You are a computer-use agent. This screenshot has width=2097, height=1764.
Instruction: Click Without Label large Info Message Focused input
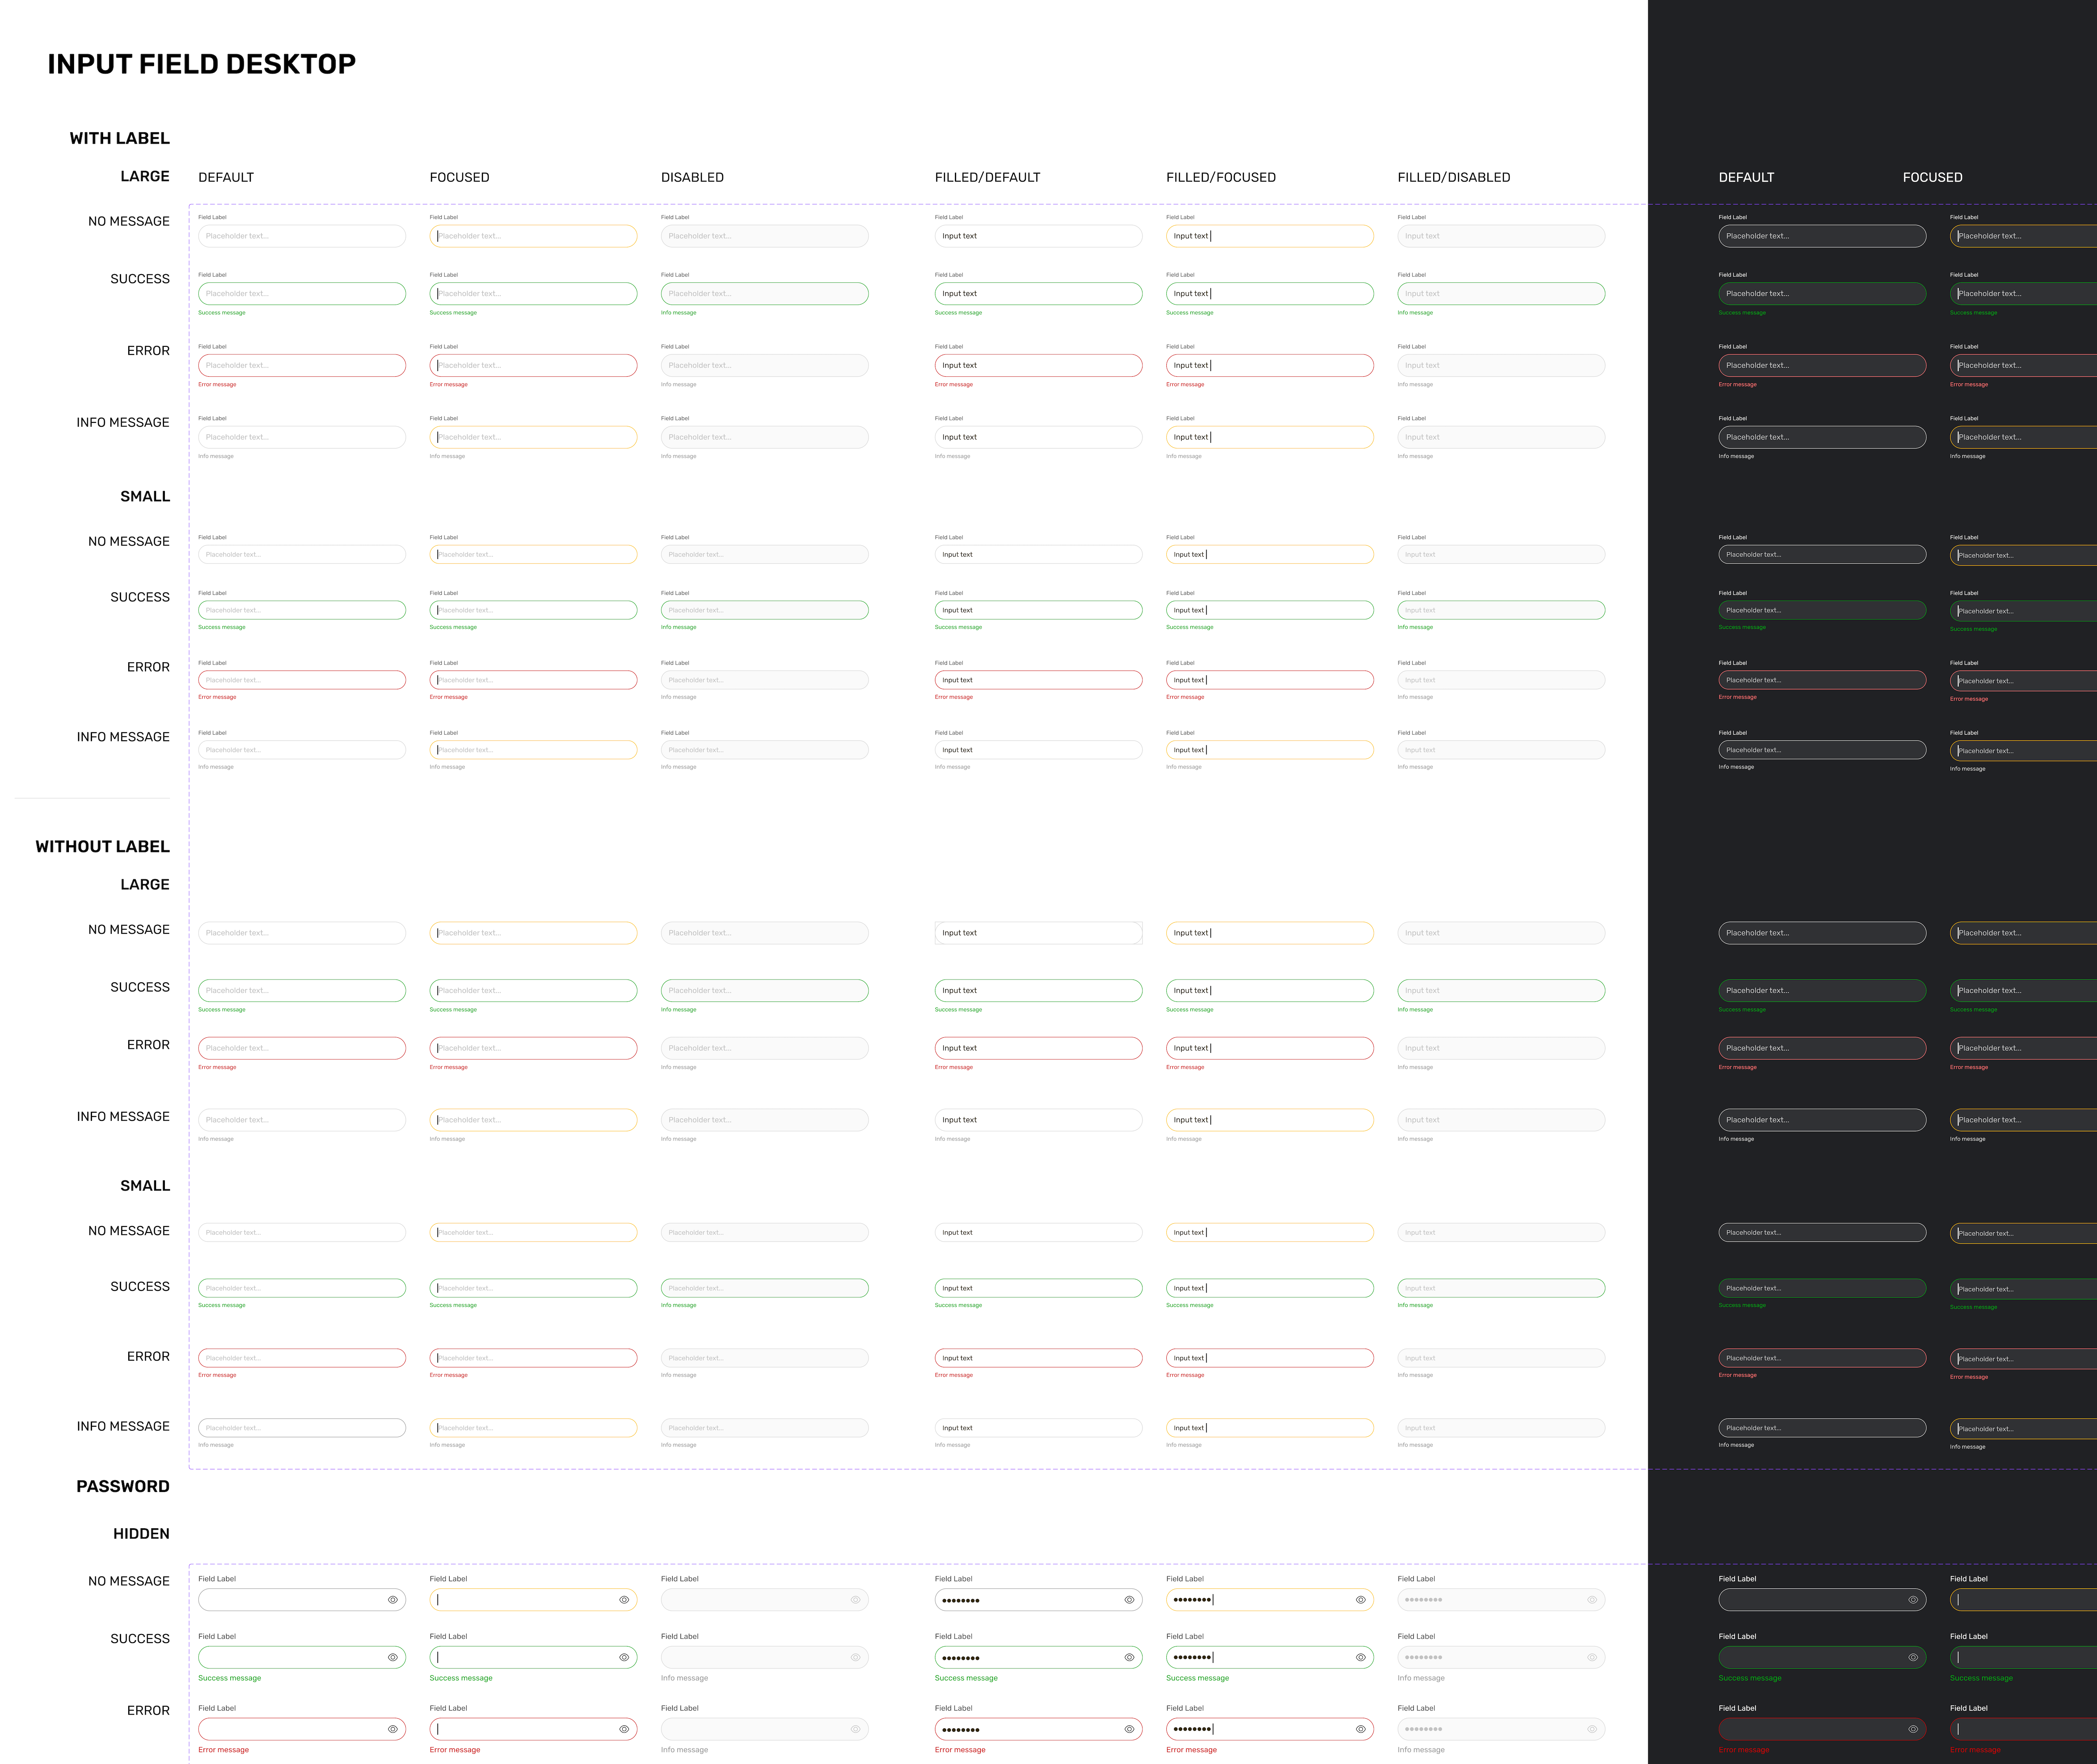[533, 1120]
